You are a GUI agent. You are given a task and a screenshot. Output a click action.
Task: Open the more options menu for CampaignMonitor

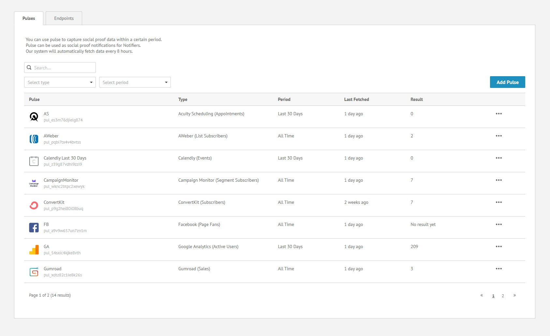[x=498, y=180]
